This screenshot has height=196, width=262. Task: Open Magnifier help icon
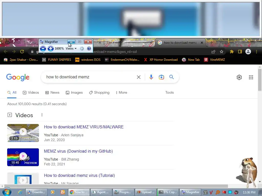(89, 48)
